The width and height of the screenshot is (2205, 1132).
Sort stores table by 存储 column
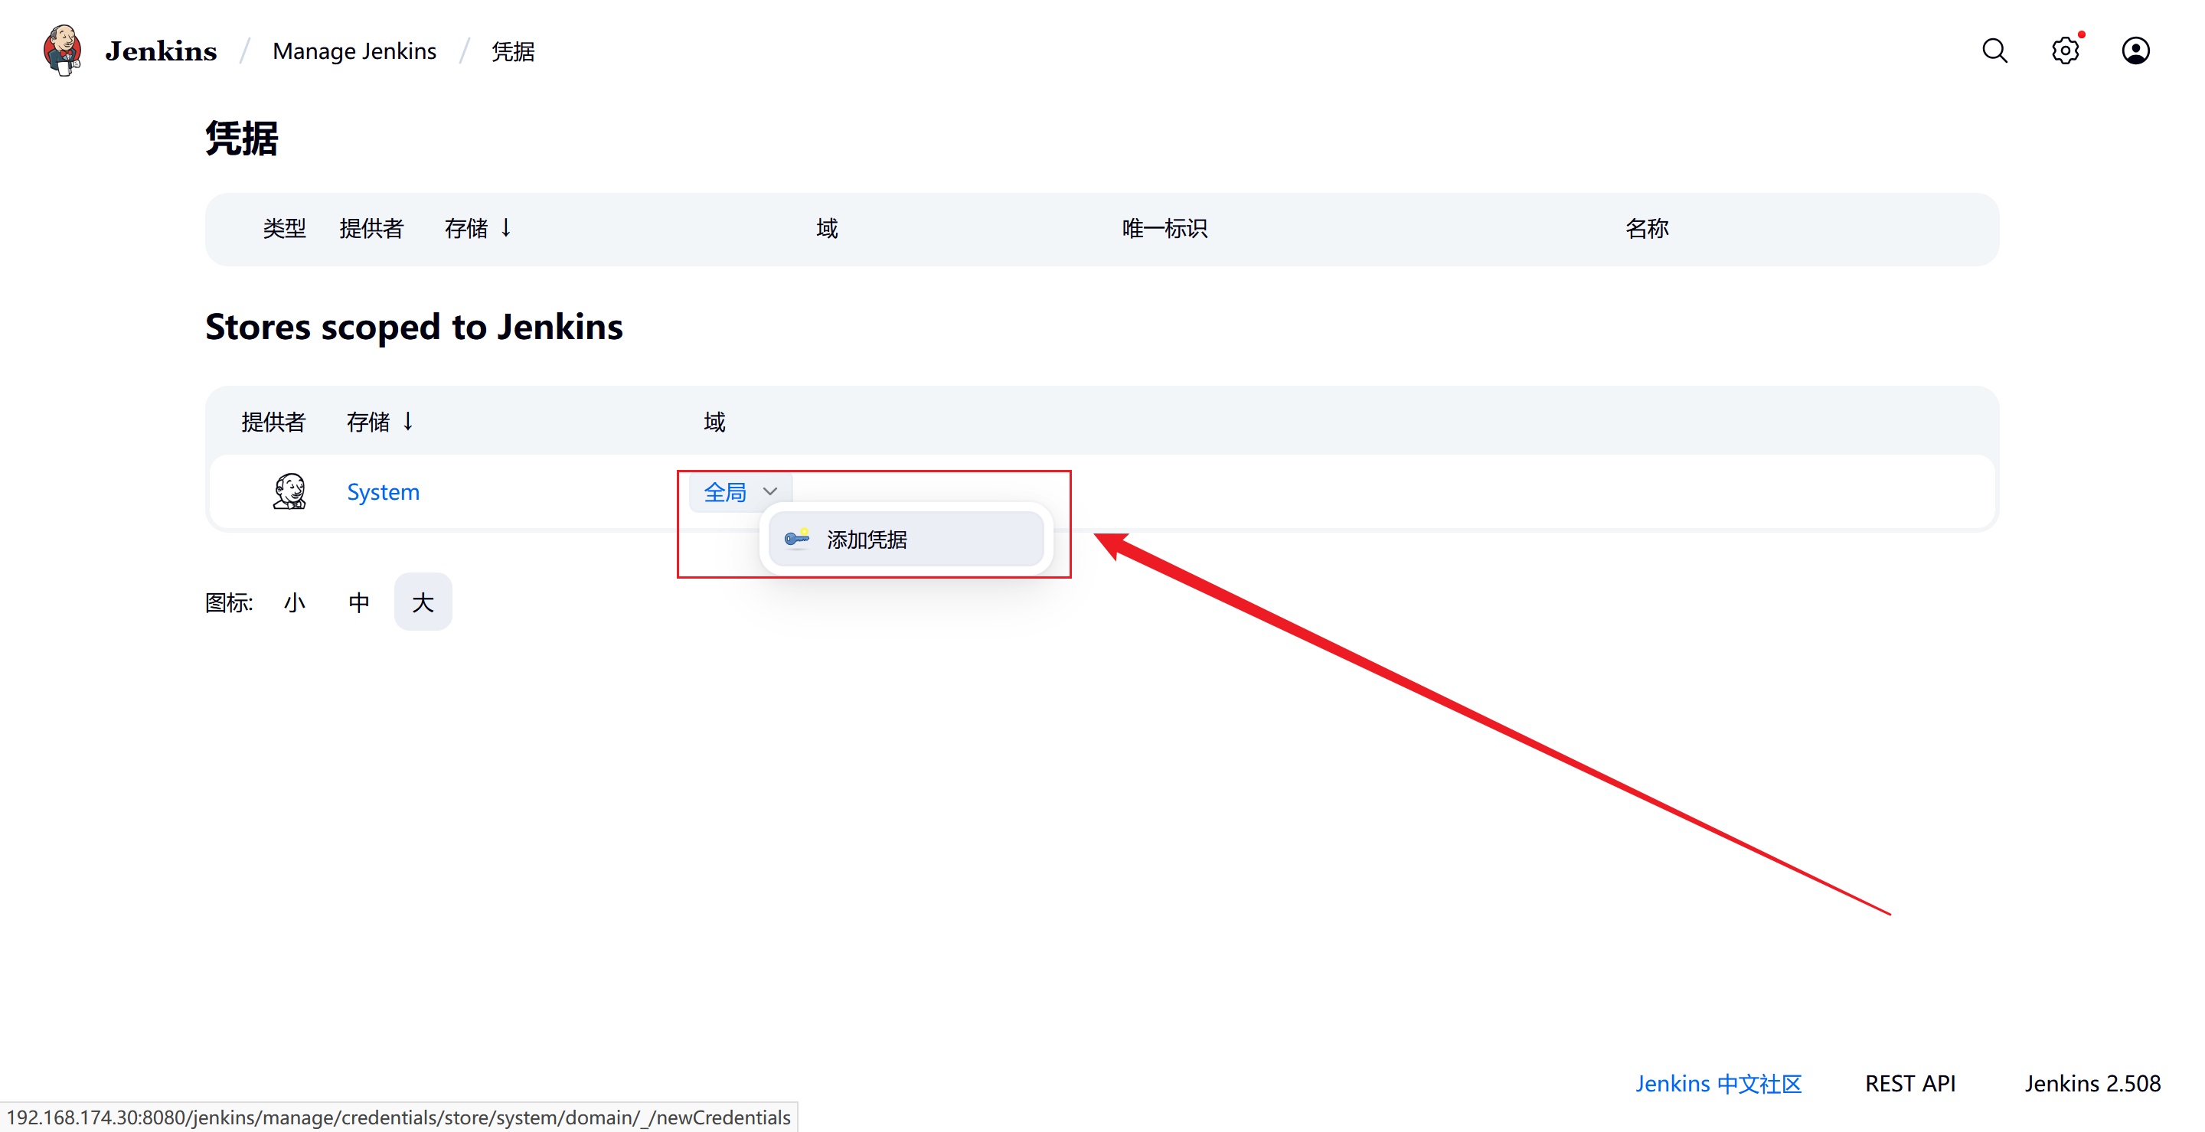(379, 422)
